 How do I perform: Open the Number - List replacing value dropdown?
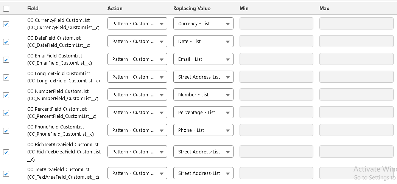(203, 95)
